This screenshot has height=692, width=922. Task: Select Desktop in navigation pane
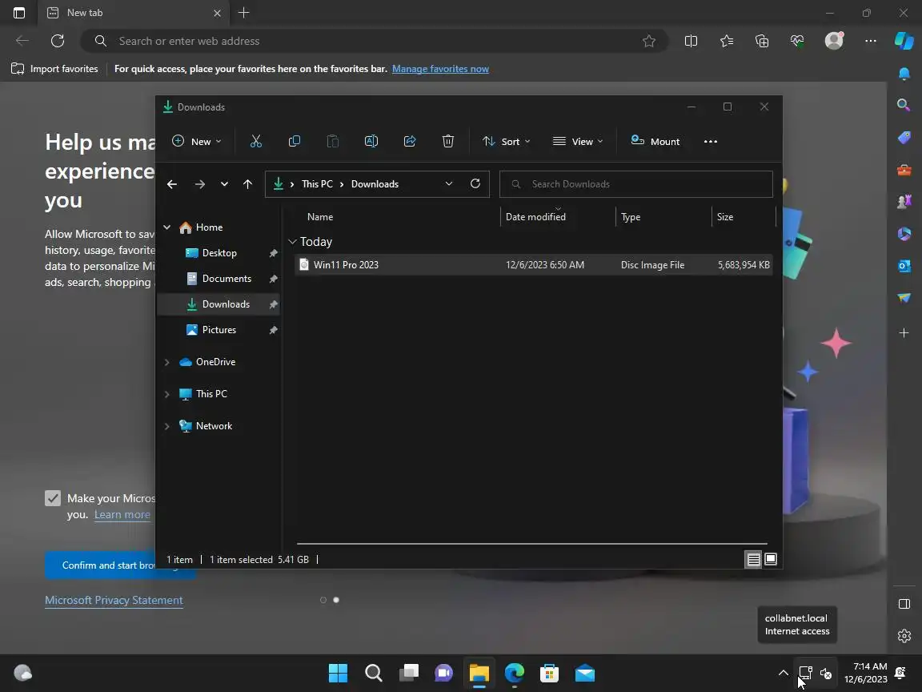[x=218, y=253]
